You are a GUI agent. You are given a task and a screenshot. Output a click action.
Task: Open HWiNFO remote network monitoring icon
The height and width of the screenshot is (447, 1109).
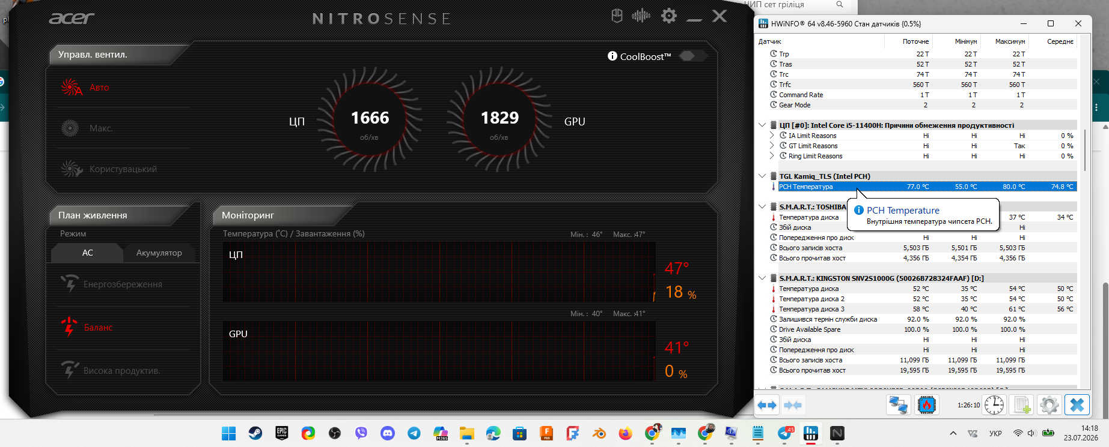(x=898, y=405)
